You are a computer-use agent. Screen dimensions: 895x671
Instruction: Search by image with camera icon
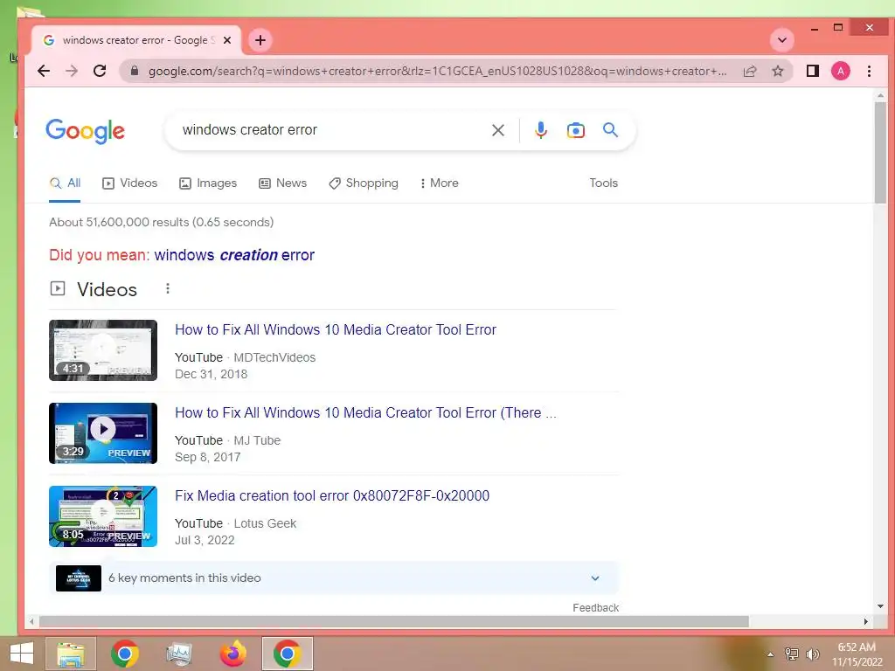[x=575, y=130]
